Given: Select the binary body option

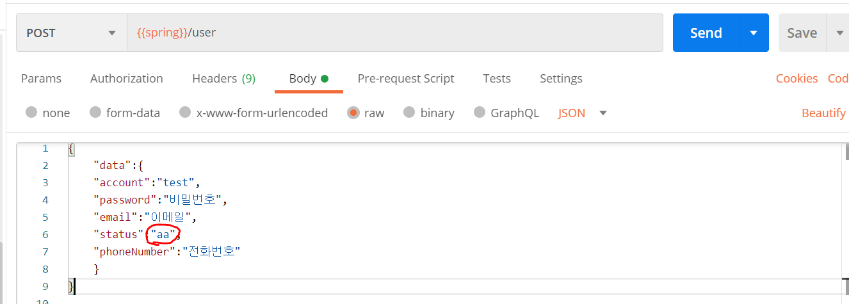Looking at the screenshot, I should 429,113.
